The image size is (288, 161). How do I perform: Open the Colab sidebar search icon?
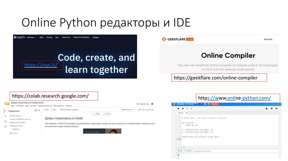5,116
